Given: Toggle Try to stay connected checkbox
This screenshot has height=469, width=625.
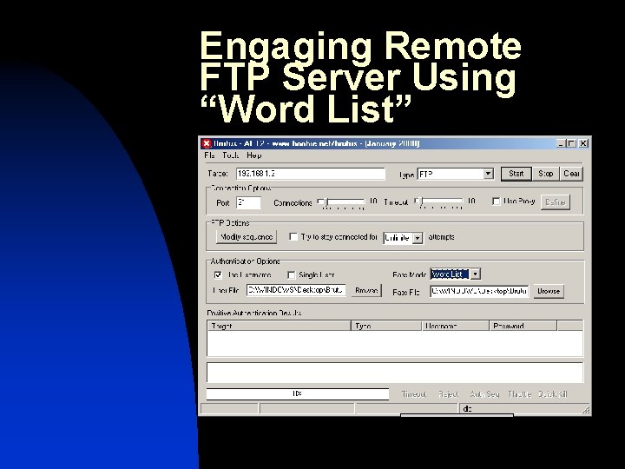Looking at the screenshot, I should pos(293,237).
